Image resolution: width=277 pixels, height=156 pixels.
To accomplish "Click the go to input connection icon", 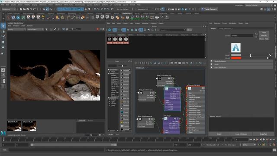I will coord(256,34).
